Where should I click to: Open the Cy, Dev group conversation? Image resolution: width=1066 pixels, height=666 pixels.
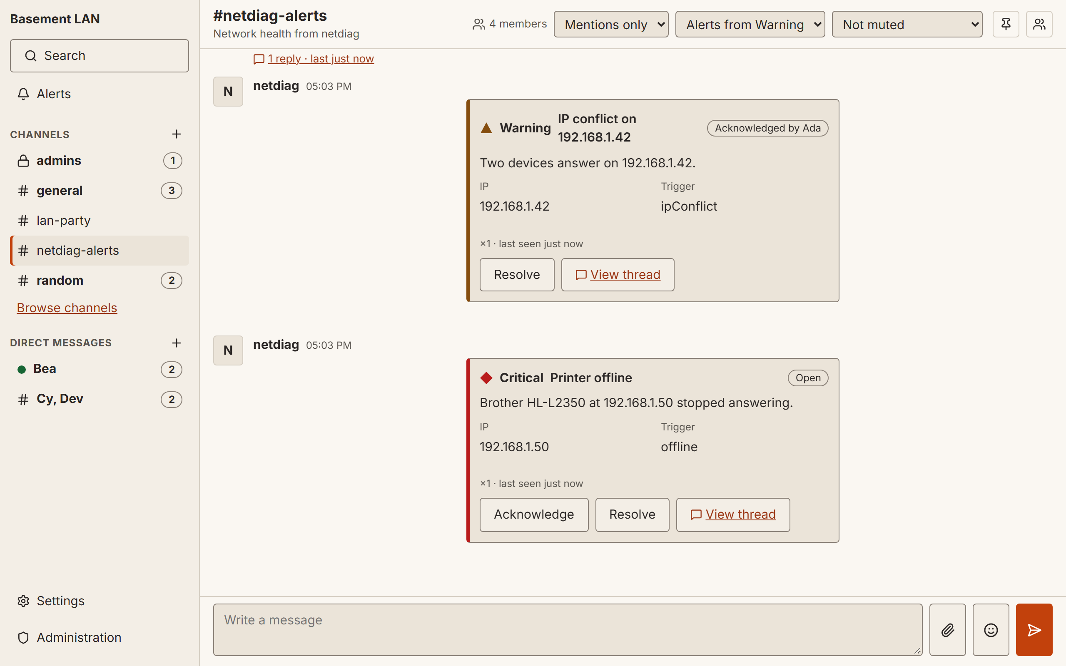[x=99, y=399]
